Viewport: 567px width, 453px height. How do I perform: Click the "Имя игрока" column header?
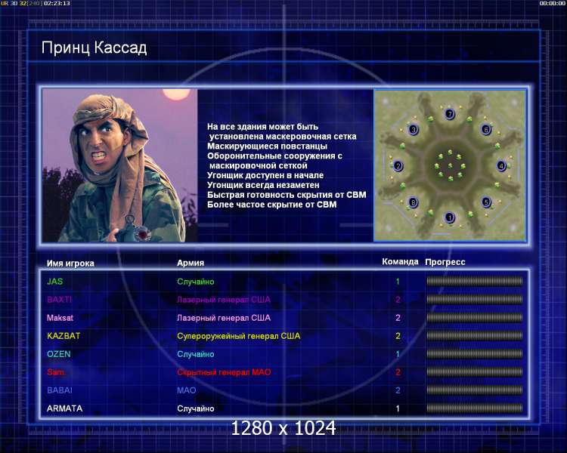(x=70, y=263)
